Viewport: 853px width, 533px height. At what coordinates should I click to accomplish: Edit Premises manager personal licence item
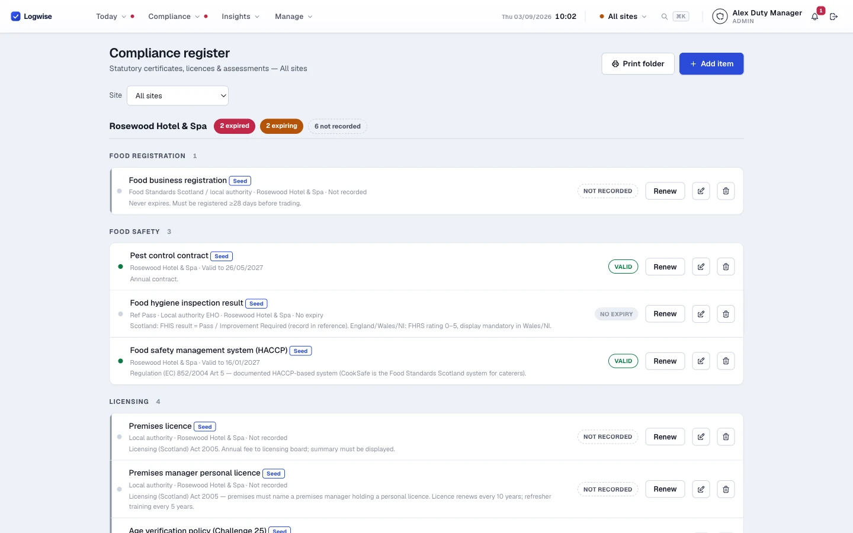click(x=701, y=489)
